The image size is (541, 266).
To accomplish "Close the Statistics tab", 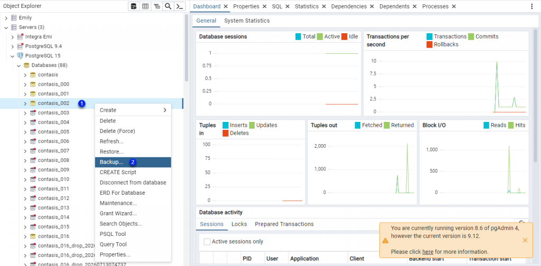I will [324, 6].
